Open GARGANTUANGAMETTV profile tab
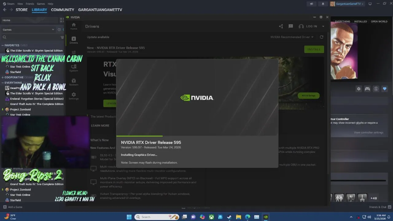 [100, 10]
